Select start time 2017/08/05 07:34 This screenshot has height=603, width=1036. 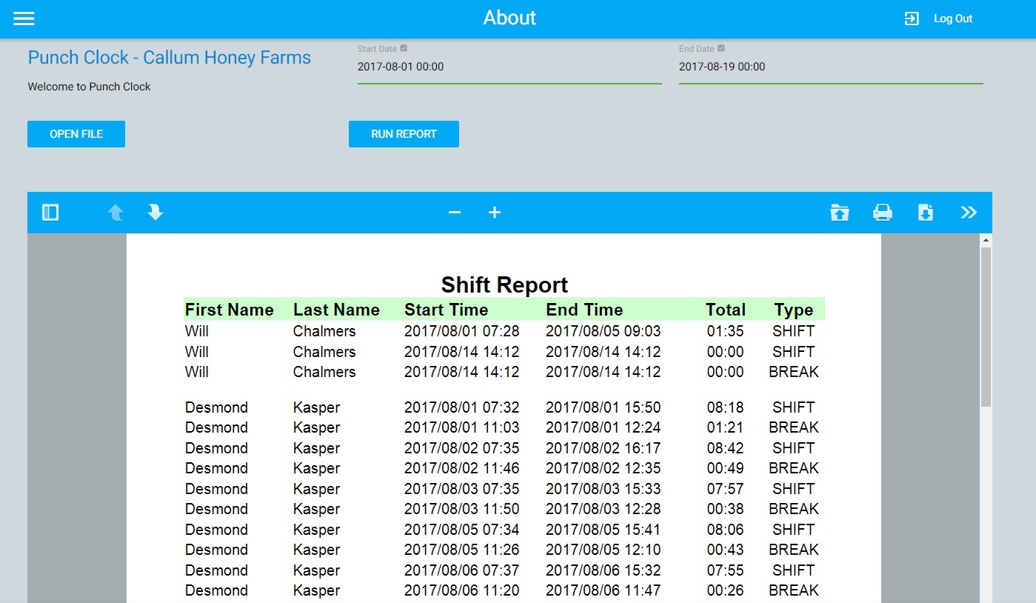coord(461,530)
